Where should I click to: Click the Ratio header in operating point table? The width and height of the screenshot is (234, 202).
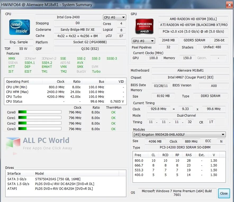(74, 81)
